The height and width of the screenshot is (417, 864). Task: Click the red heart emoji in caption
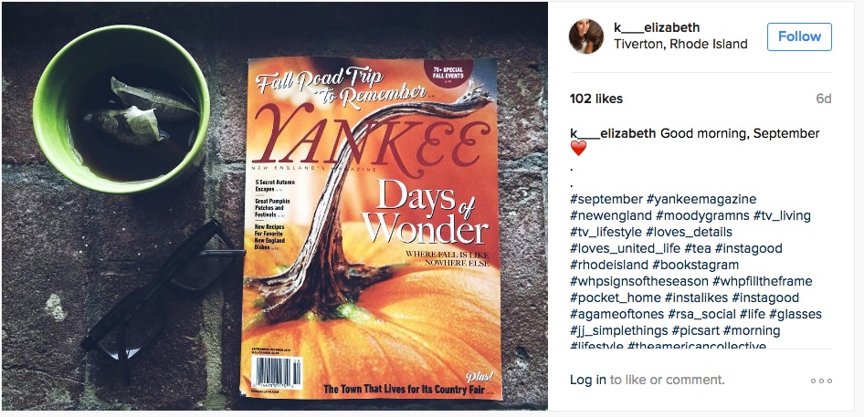[x=578, y=148]
